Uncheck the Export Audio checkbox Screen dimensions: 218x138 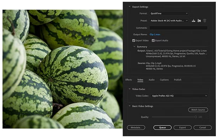click(x=153, y=40)
